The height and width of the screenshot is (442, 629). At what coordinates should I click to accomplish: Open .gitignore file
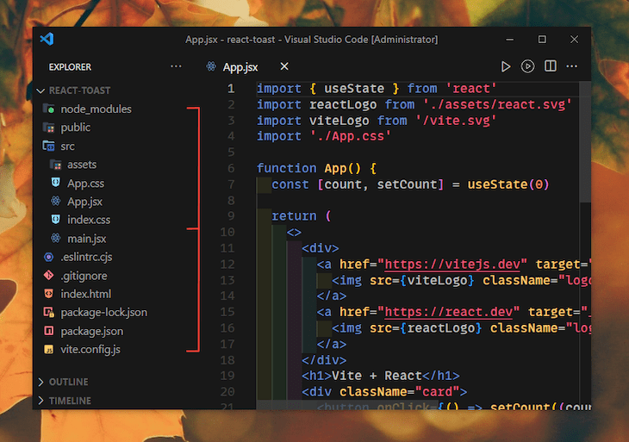point(84,276)
